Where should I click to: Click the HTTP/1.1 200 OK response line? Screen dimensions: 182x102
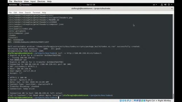(17, 78)
